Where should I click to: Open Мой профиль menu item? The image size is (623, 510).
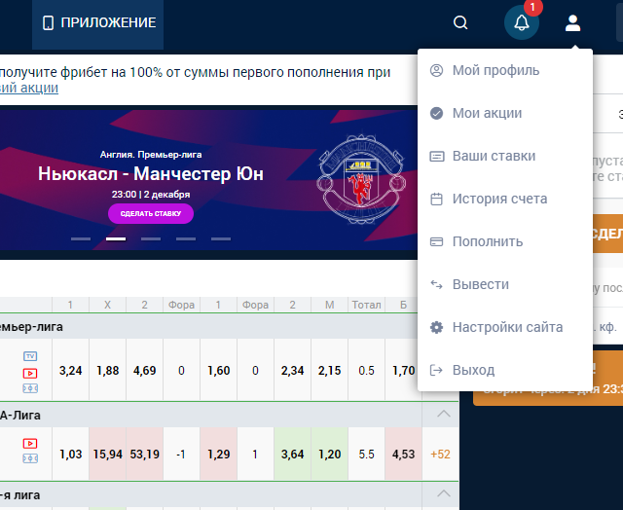click(x=505, y=70)
